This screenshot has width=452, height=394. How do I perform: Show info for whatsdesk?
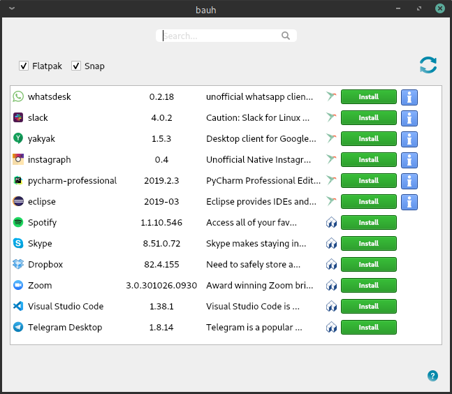pyautogui.click(x=409, y=97)
